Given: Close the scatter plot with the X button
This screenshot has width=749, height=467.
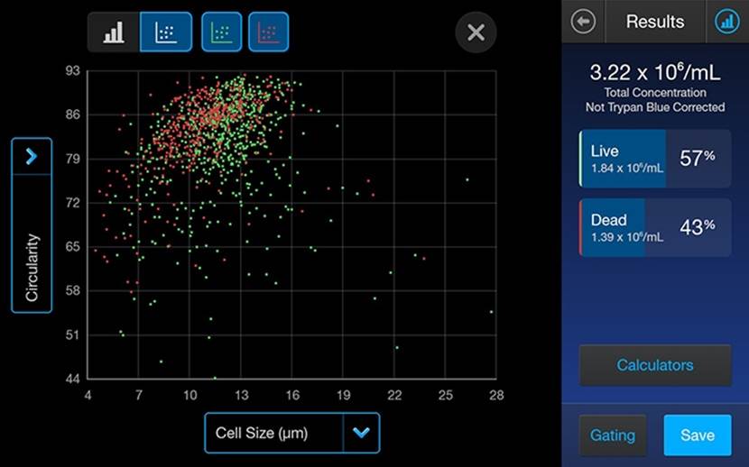Looking at the screenshot, I should [476, 32].
